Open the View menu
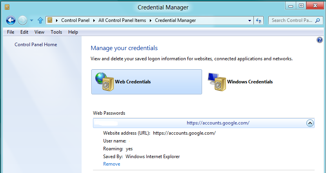This screenshot has height=173, width=326. [39, 32]
